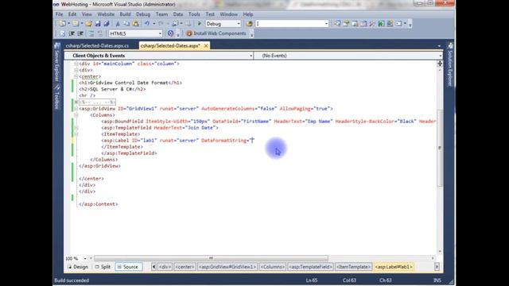Viewport: 509px width, 286px height.
Task: Open the active documents list arrow
Action: (439, 46)
